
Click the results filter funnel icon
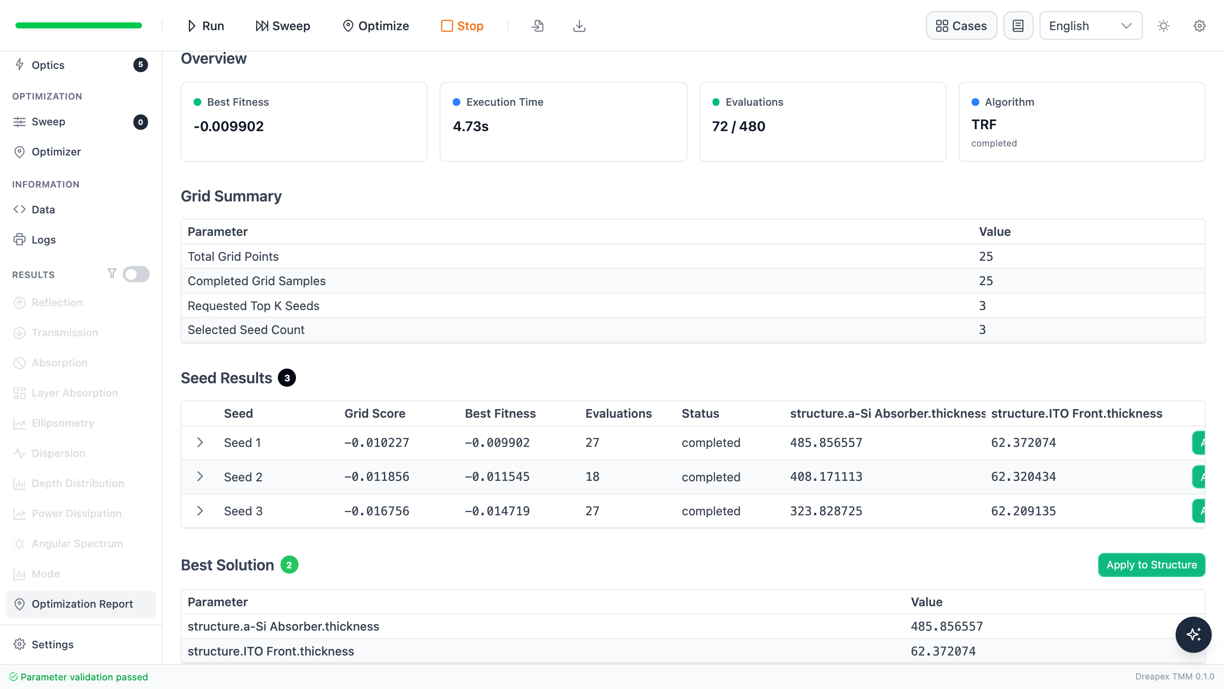[112, 273]
